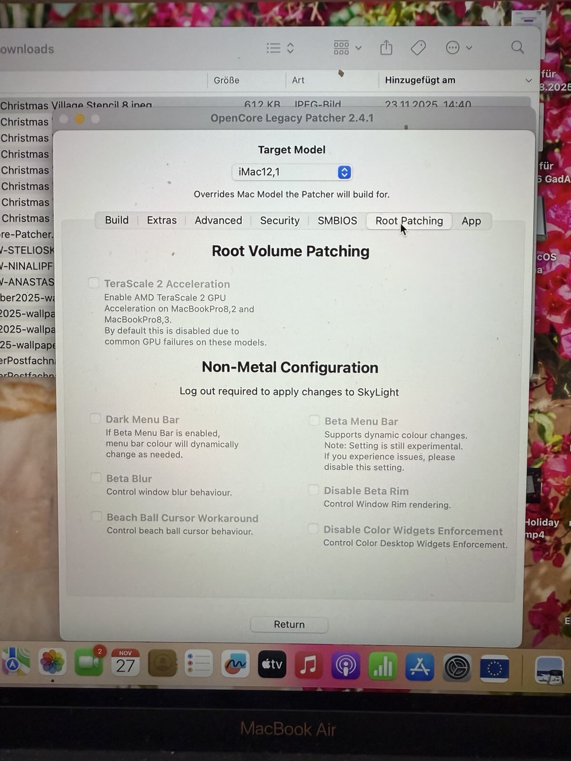Select V-NINALIPF file in Finder list

pyautogui.click(x=27, y=266)
